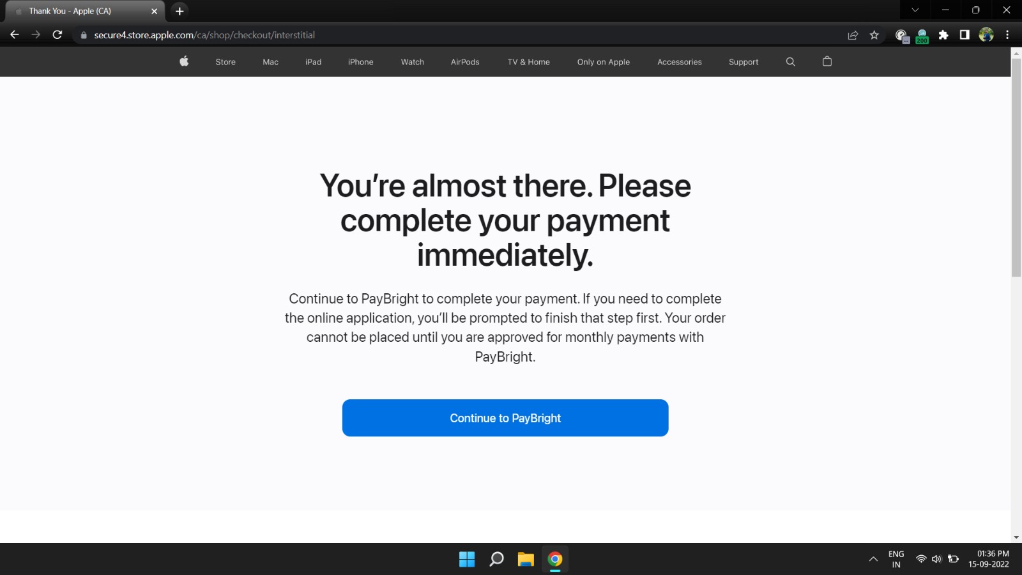Open the iPhone menu
The height and width of the screenshot is (575, 1022).
361,62
